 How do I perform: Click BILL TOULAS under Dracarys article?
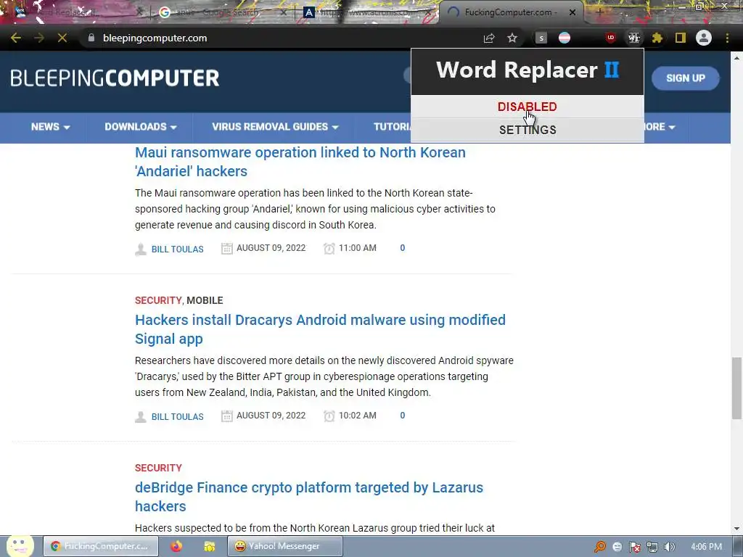(x=177, y=417)
